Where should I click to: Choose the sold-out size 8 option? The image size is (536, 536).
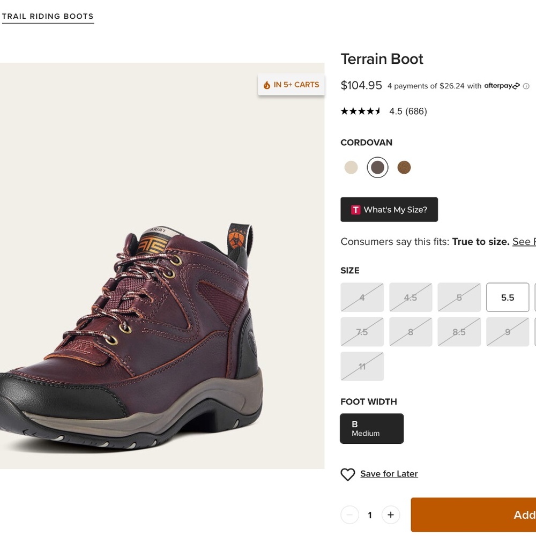coord(411,332)
